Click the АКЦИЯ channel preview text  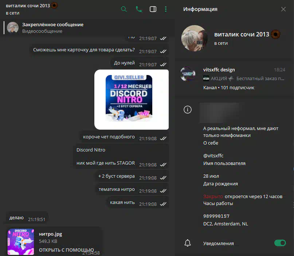[244, 79]
